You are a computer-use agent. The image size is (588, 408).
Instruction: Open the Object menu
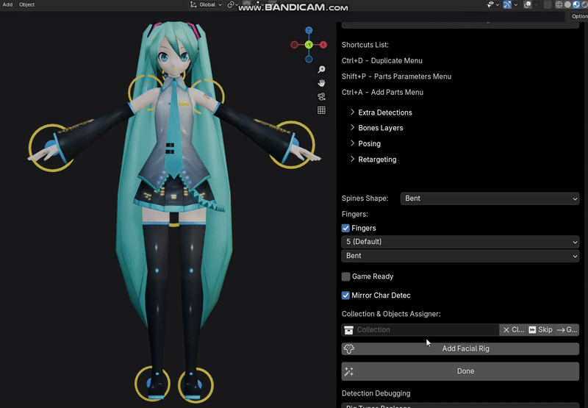(x=27, y=4)
